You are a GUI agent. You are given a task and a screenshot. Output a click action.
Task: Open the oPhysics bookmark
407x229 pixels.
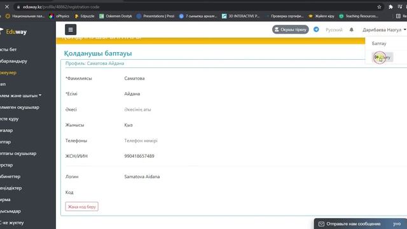point(59,16)
